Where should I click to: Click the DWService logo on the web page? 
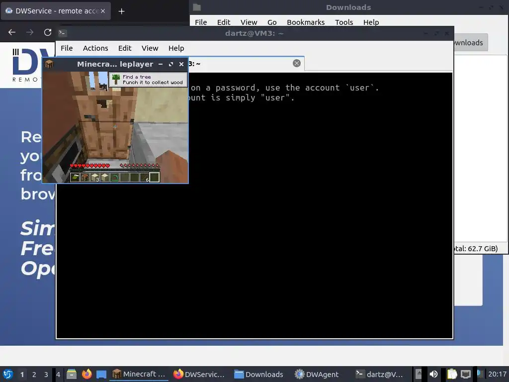(x=27, y=65)
